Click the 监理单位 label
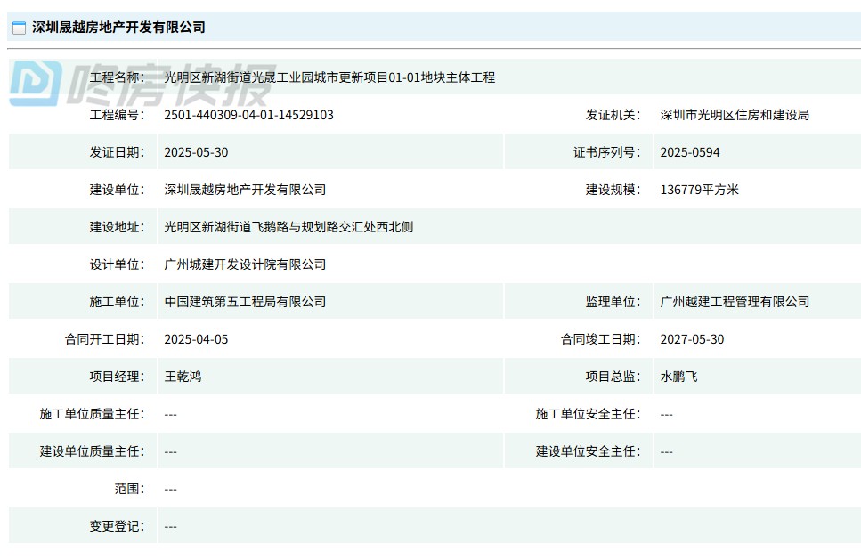The width and height of the screenshot is (861, 560). click(x=613, y=302)
